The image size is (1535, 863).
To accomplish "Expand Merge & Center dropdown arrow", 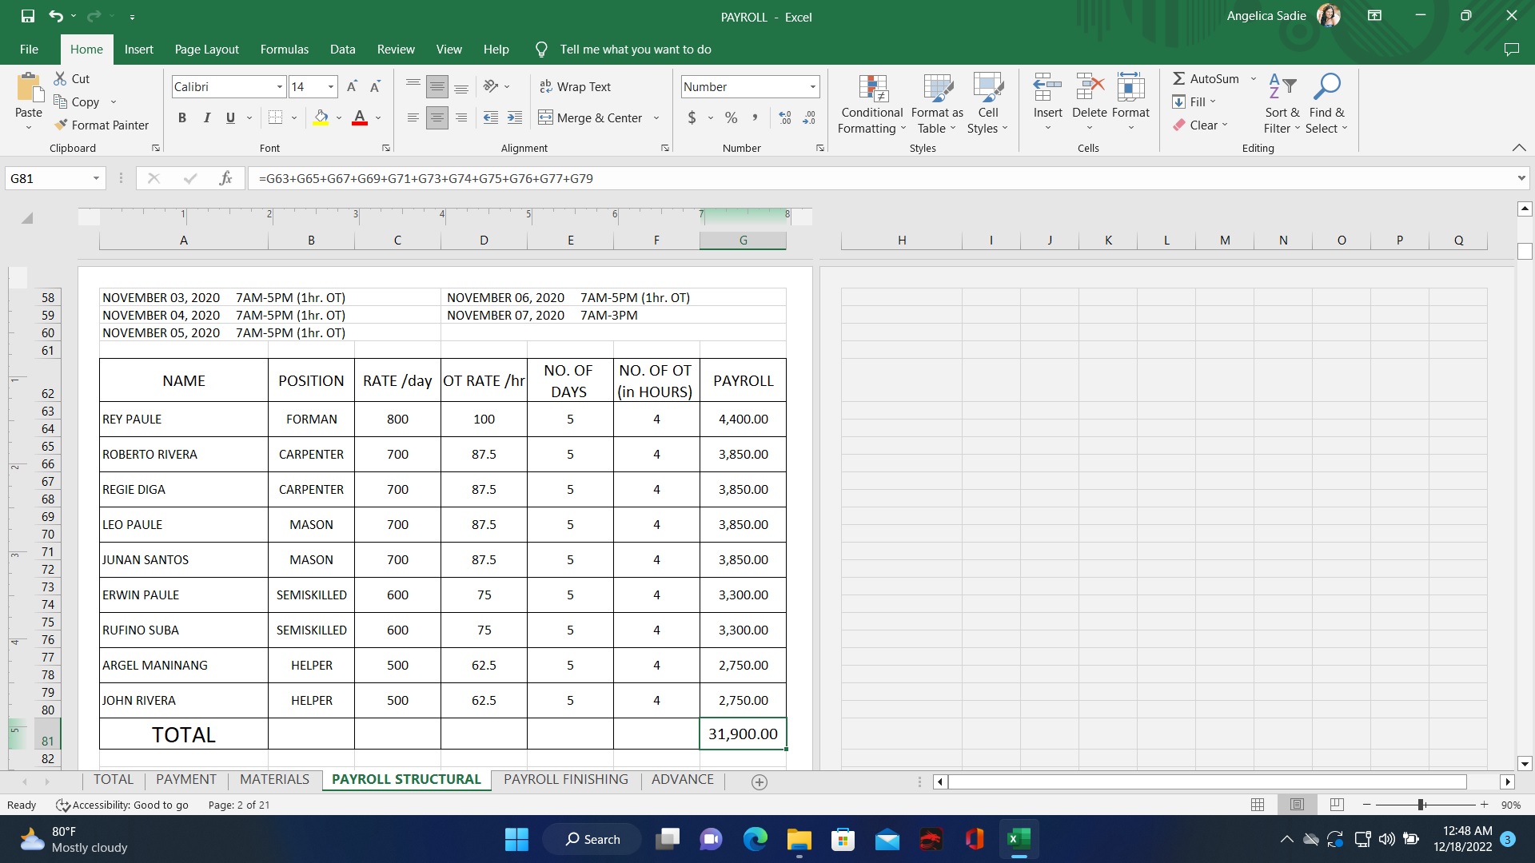I will (x=656, y=117).
